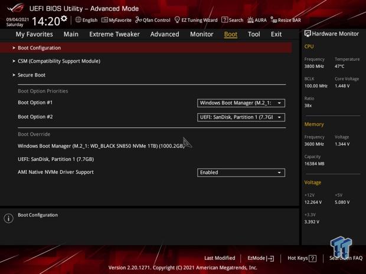Open the Advanced tab
This screenshot has height=274, width=366.
165,34
